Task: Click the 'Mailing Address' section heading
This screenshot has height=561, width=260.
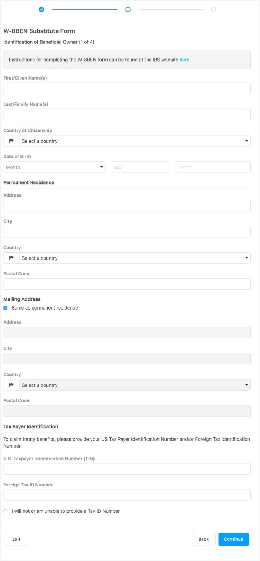Action: tap(22, 299)
